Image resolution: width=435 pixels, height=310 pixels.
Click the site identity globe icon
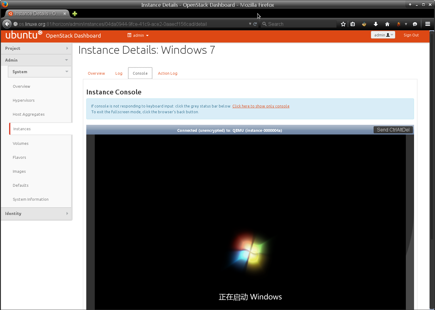(15, 24)
